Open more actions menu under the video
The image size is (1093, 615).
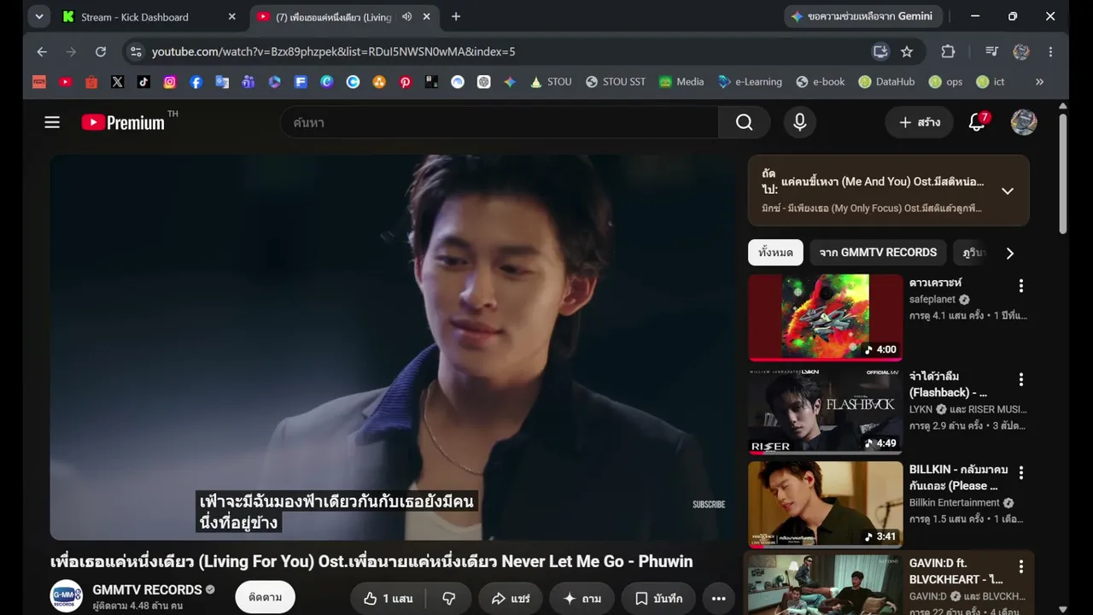point(718,598)
